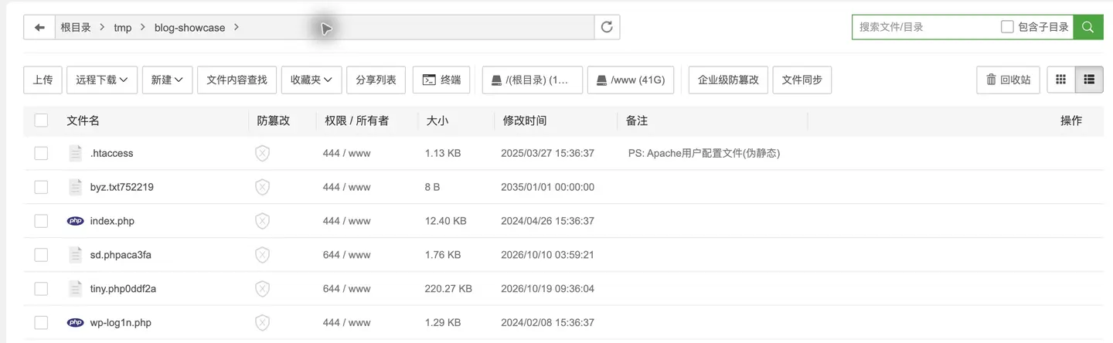
Task: Click tamper-proof shield icon for .htaccess
Action: 262,153
